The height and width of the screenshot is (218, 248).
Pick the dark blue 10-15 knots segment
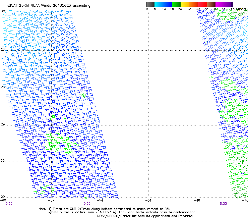[x=168, y=4]
